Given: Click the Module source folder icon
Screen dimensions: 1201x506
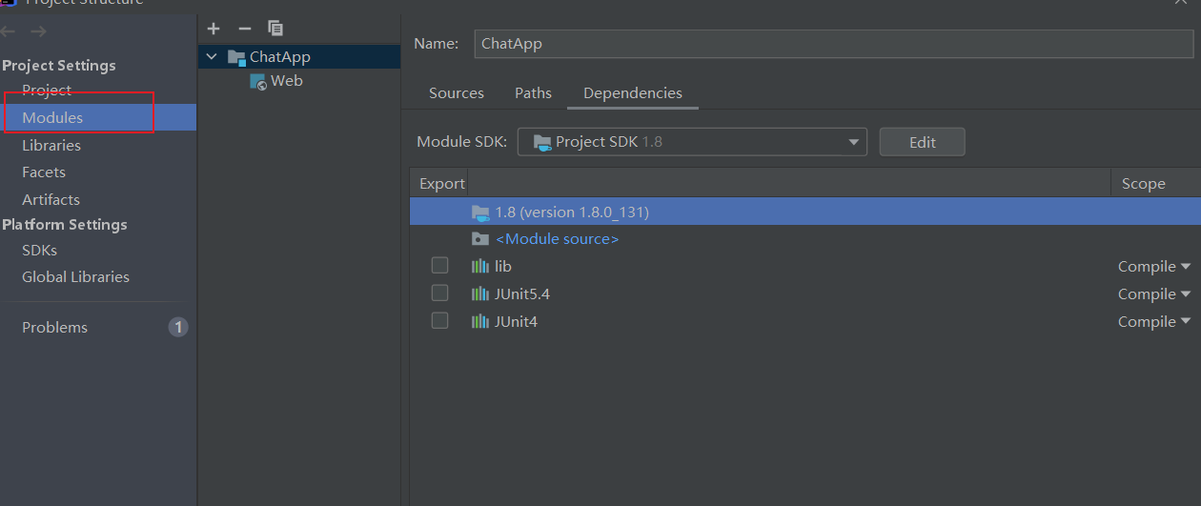Looking at the screenshot, I should (x=480, y=239).
